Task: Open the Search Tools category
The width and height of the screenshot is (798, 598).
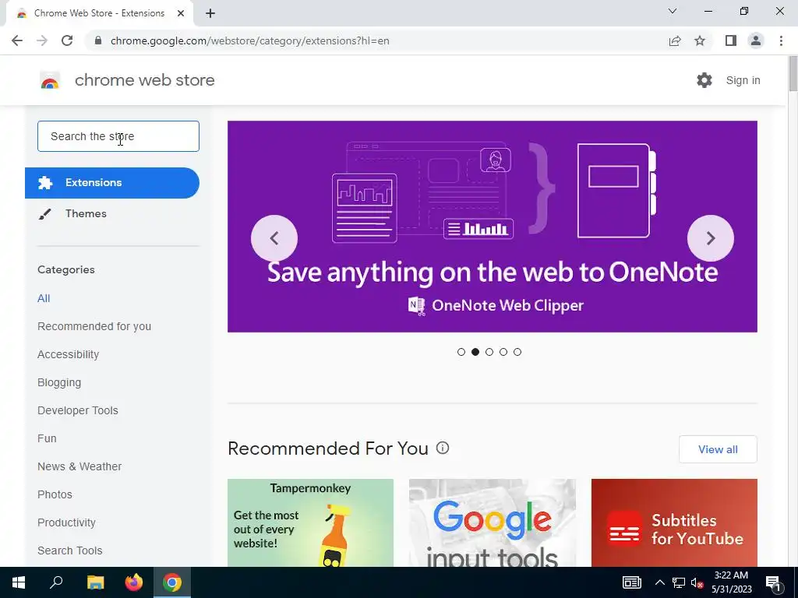Action: [x=69, y=551]
